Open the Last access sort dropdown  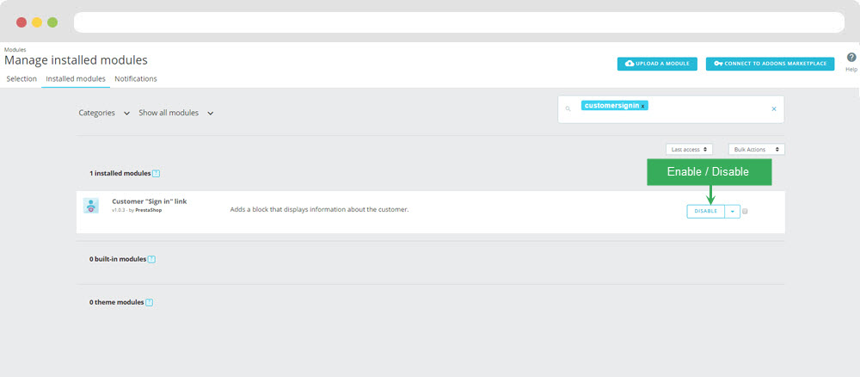point(689,149)
